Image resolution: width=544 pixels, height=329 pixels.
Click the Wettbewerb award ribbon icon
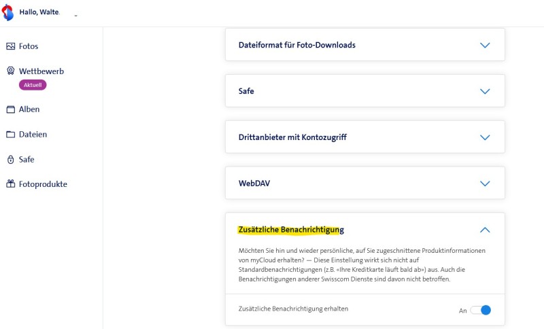(10, 71)
